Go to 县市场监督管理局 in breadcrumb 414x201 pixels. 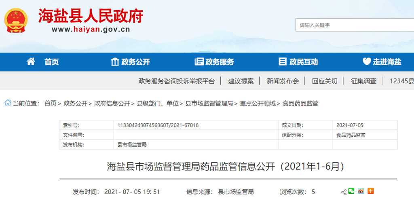[x=209, y=103]
